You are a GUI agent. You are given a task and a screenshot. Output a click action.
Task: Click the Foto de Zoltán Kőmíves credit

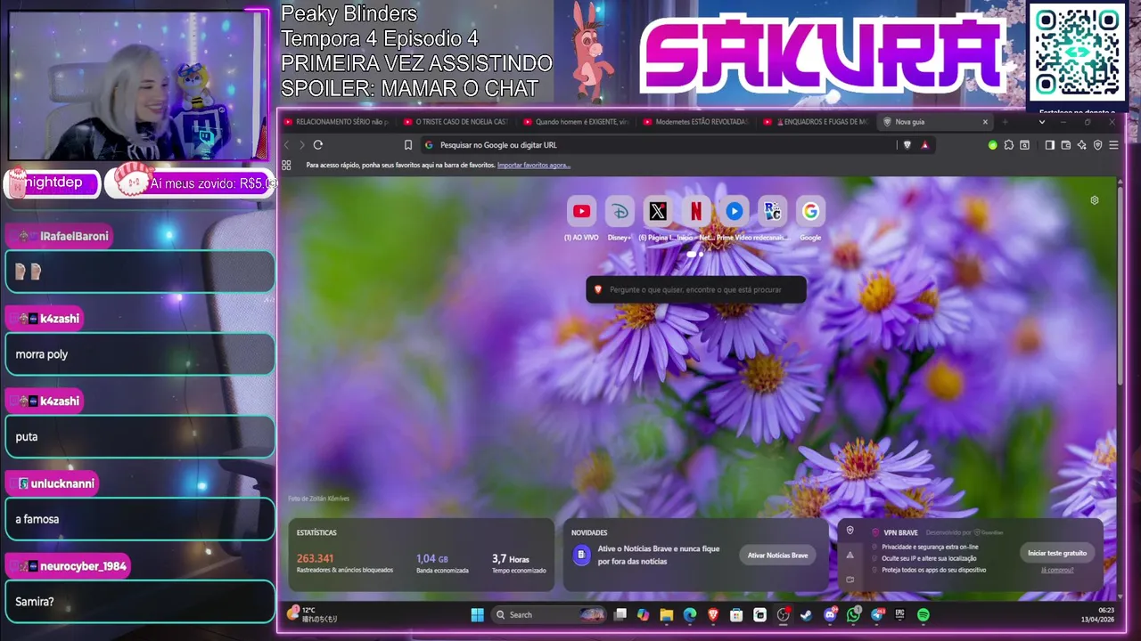pyautogui.click(x=319, y=499)
